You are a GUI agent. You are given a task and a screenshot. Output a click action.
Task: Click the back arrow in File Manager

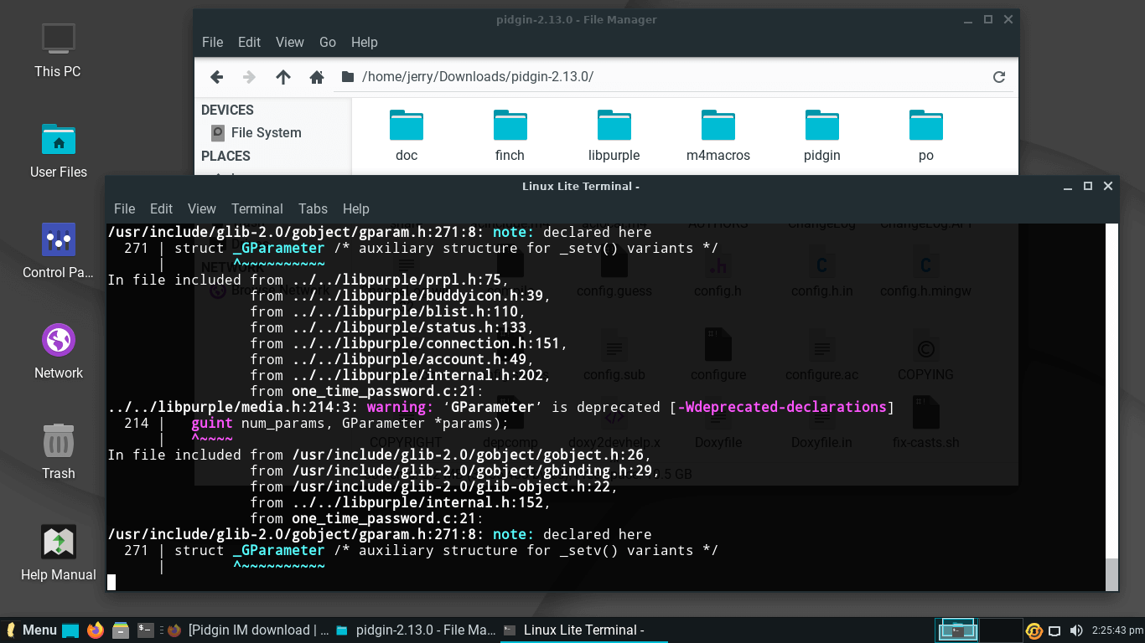click(x=216, y=77)
